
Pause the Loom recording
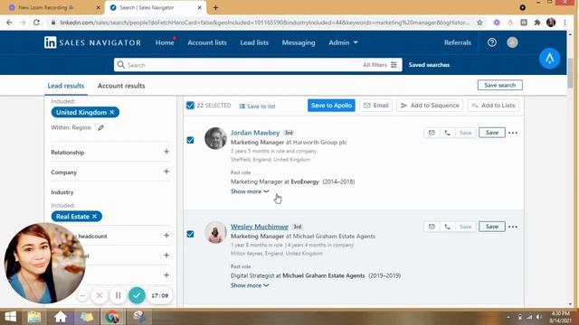[x=119, y=295]
